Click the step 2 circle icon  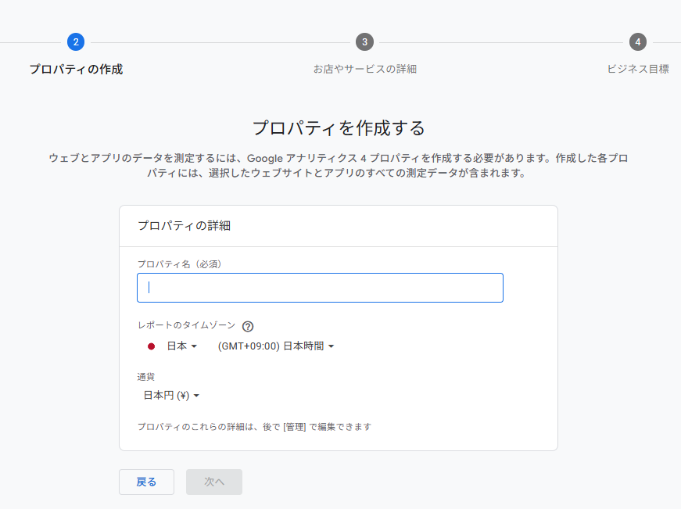(x=75, y=42)
